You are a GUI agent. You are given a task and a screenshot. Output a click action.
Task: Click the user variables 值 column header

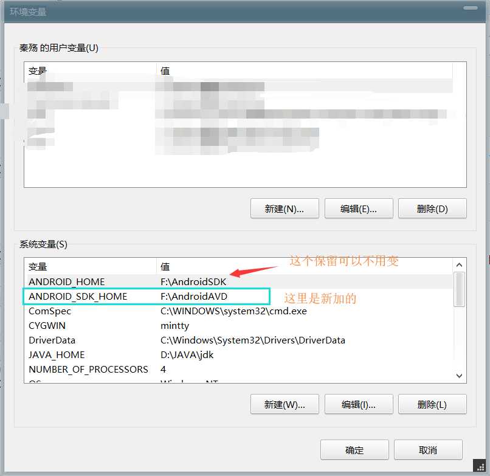click(305, 71)
